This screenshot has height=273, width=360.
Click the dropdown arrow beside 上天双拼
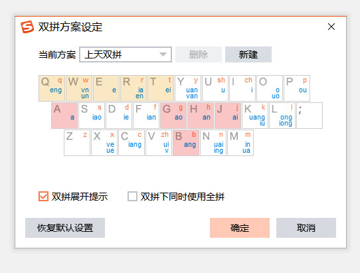163,54
